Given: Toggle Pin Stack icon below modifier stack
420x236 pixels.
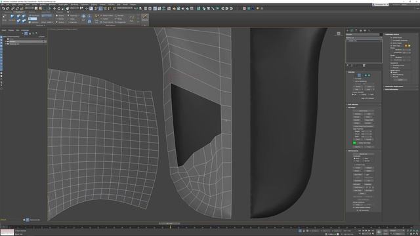Looking at the screenshot, I should (347, 66).
